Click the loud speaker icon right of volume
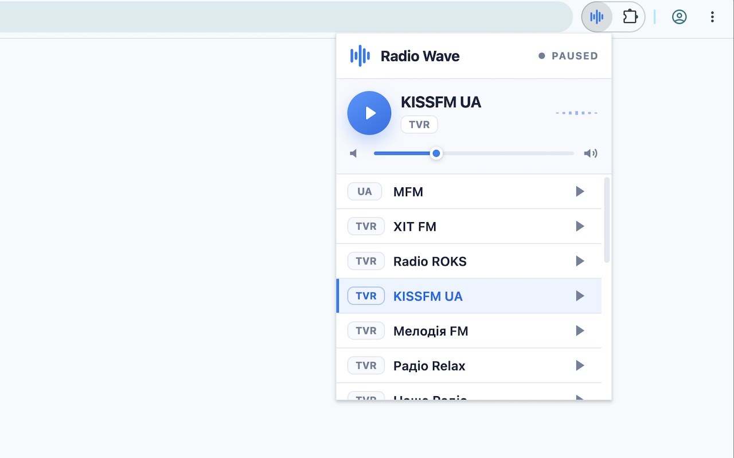This screenshot has height=458, width=734. tap(591, 153)
